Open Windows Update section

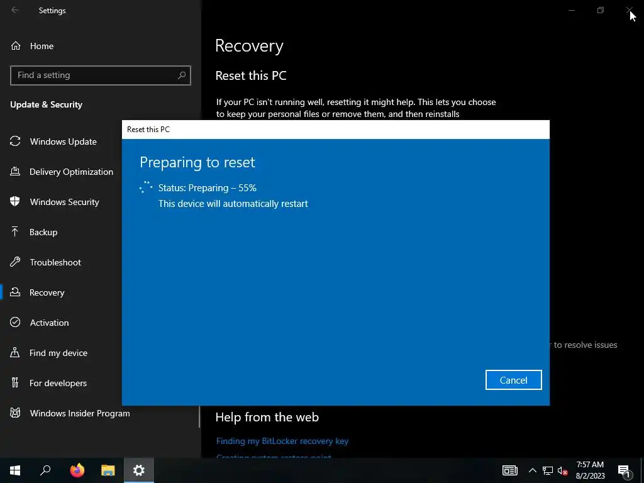[64, 142]
